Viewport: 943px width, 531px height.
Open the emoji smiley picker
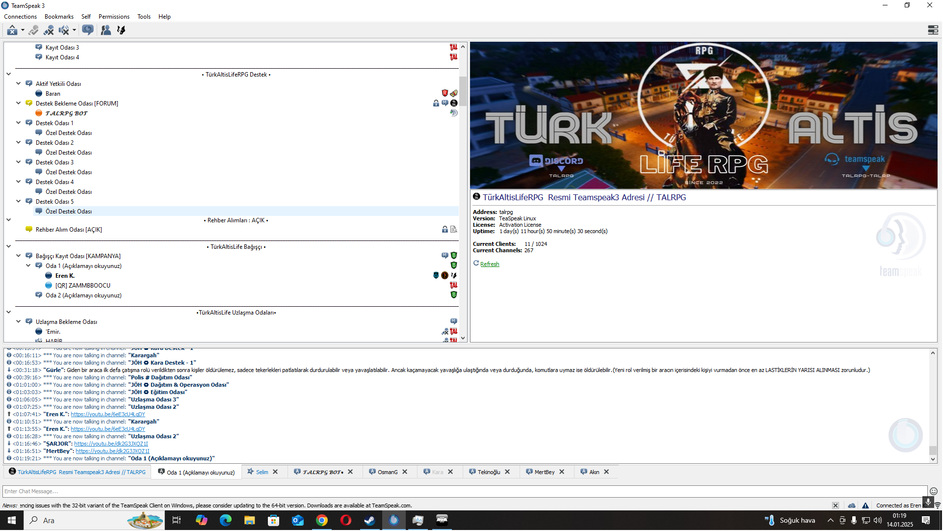click(934, 492)
